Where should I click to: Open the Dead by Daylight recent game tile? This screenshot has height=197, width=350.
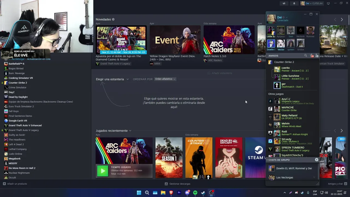229,158
